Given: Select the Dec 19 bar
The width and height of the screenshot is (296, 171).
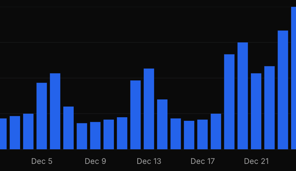Looking at the screenshot, I should (229, 102).
